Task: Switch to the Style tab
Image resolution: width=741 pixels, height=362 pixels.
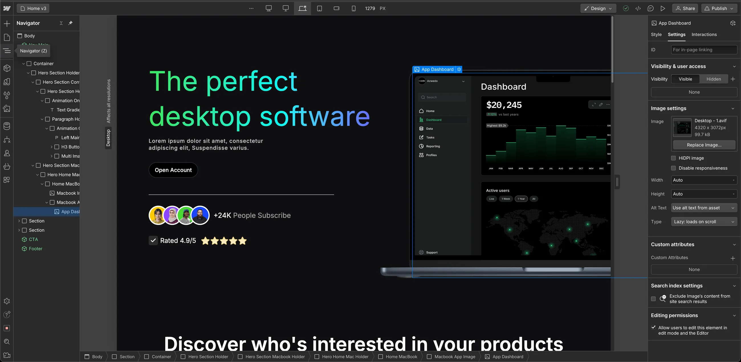Action: click(656, 34)
